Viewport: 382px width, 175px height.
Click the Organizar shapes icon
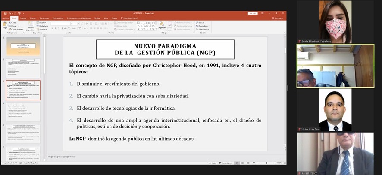coord(162,24)
